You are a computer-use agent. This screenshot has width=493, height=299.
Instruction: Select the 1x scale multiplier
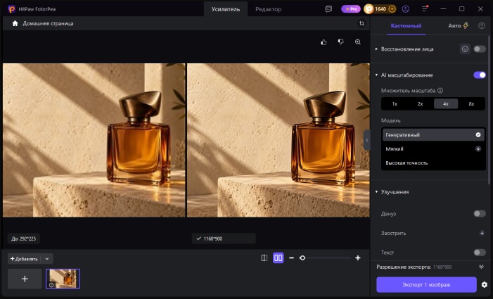395,103
